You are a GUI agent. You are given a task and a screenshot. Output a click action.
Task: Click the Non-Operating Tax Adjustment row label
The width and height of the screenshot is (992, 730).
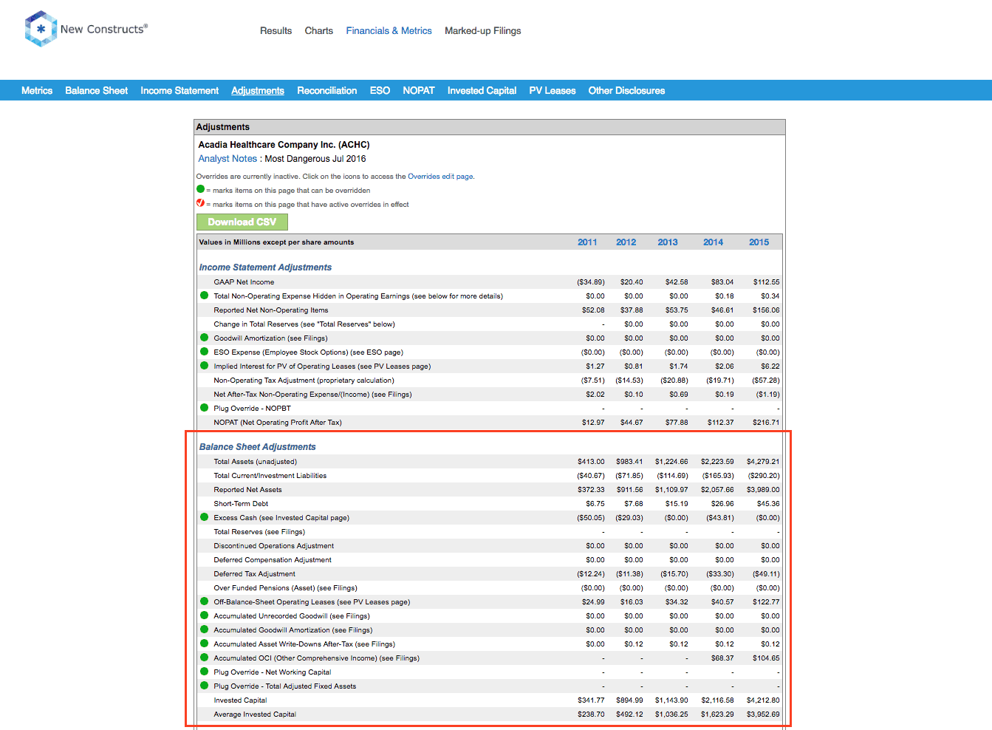pyautogui.click(x=304, y=381)
